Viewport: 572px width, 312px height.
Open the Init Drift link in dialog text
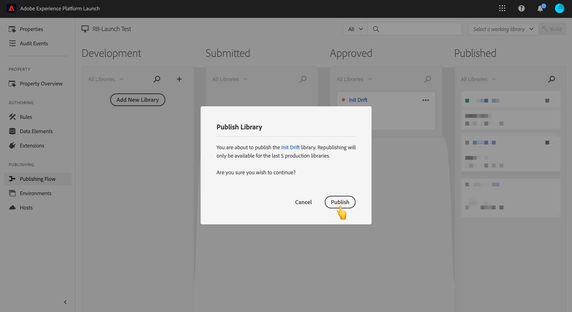(x=290, y=147)
